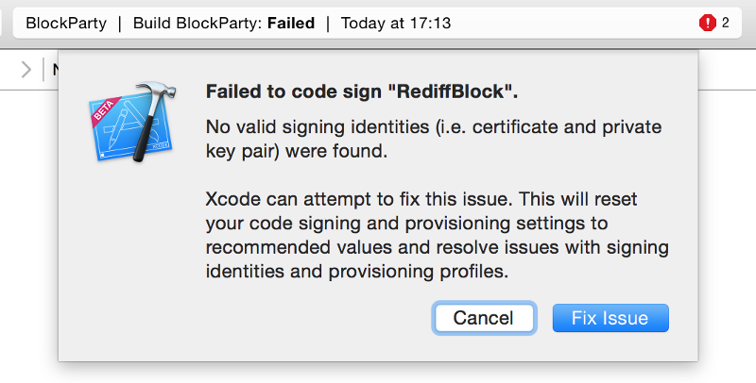The height and width of the screenshot is (383, 756).
Task: Open the issue count number 2
Action: [725, 23]
